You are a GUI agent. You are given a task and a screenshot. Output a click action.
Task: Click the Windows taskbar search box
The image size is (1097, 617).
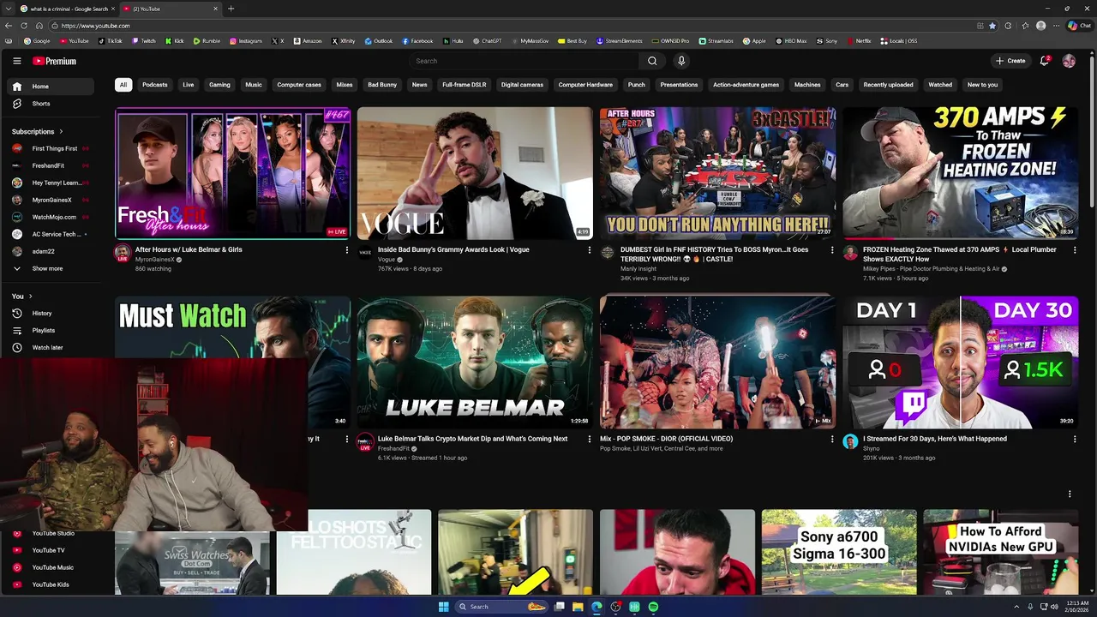(x=501, y=607)
